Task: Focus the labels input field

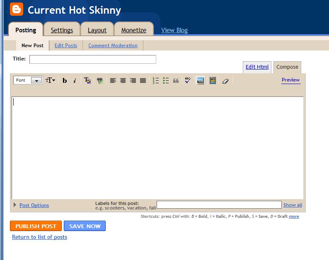Action: tap(219, 205)
